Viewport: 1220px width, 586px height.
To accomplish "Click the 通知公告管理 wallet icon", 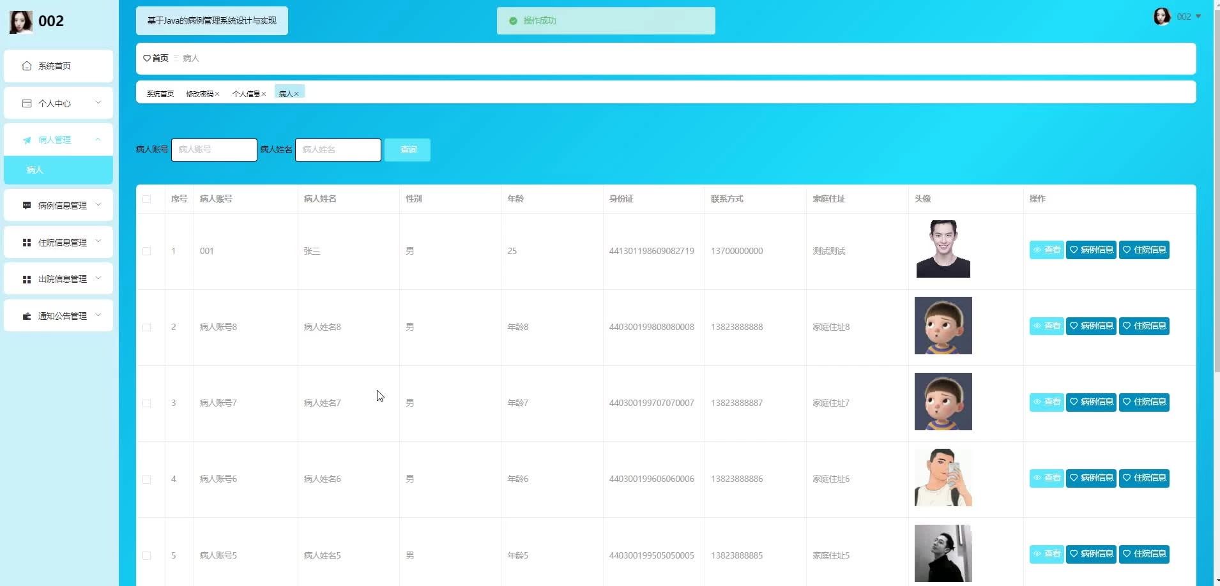I will click(26, 316).
